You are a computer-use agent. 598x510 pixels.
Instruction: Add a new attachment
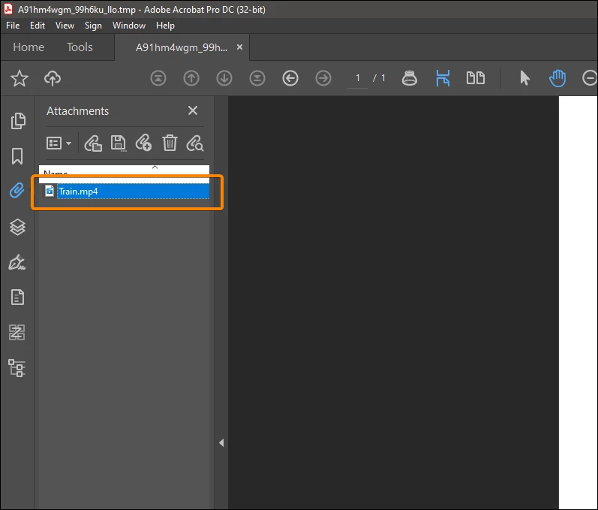pos(144,143)
